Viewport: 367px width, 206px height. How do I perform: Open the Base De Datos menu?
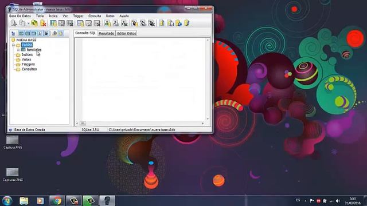20,16
